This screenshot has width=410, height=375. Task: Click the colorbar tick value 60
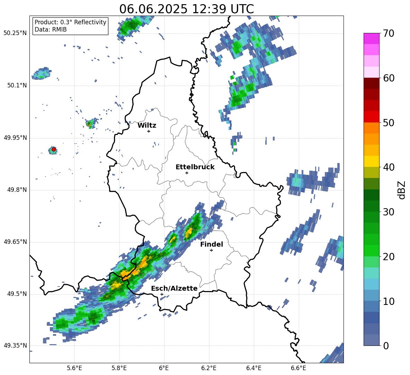(389, 78)
